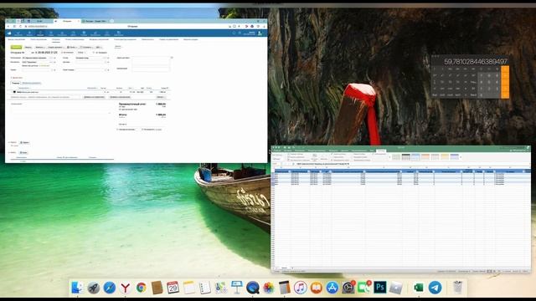Open Calendar from the Dock
Image resolution: width=536 pixels, height=301 pixels.
click(173, 288)
